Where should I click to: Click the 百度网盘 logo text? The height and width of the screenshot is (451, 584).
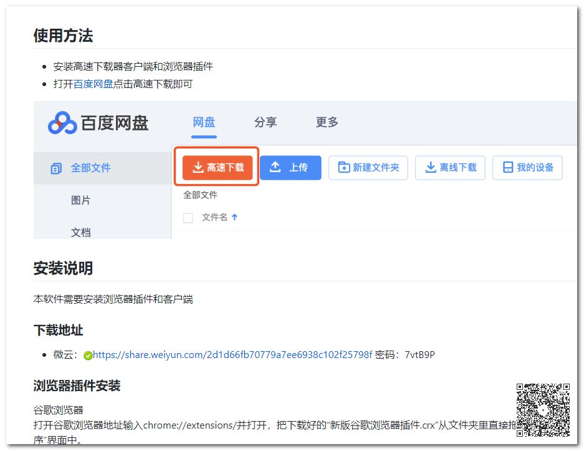point(115,123)
